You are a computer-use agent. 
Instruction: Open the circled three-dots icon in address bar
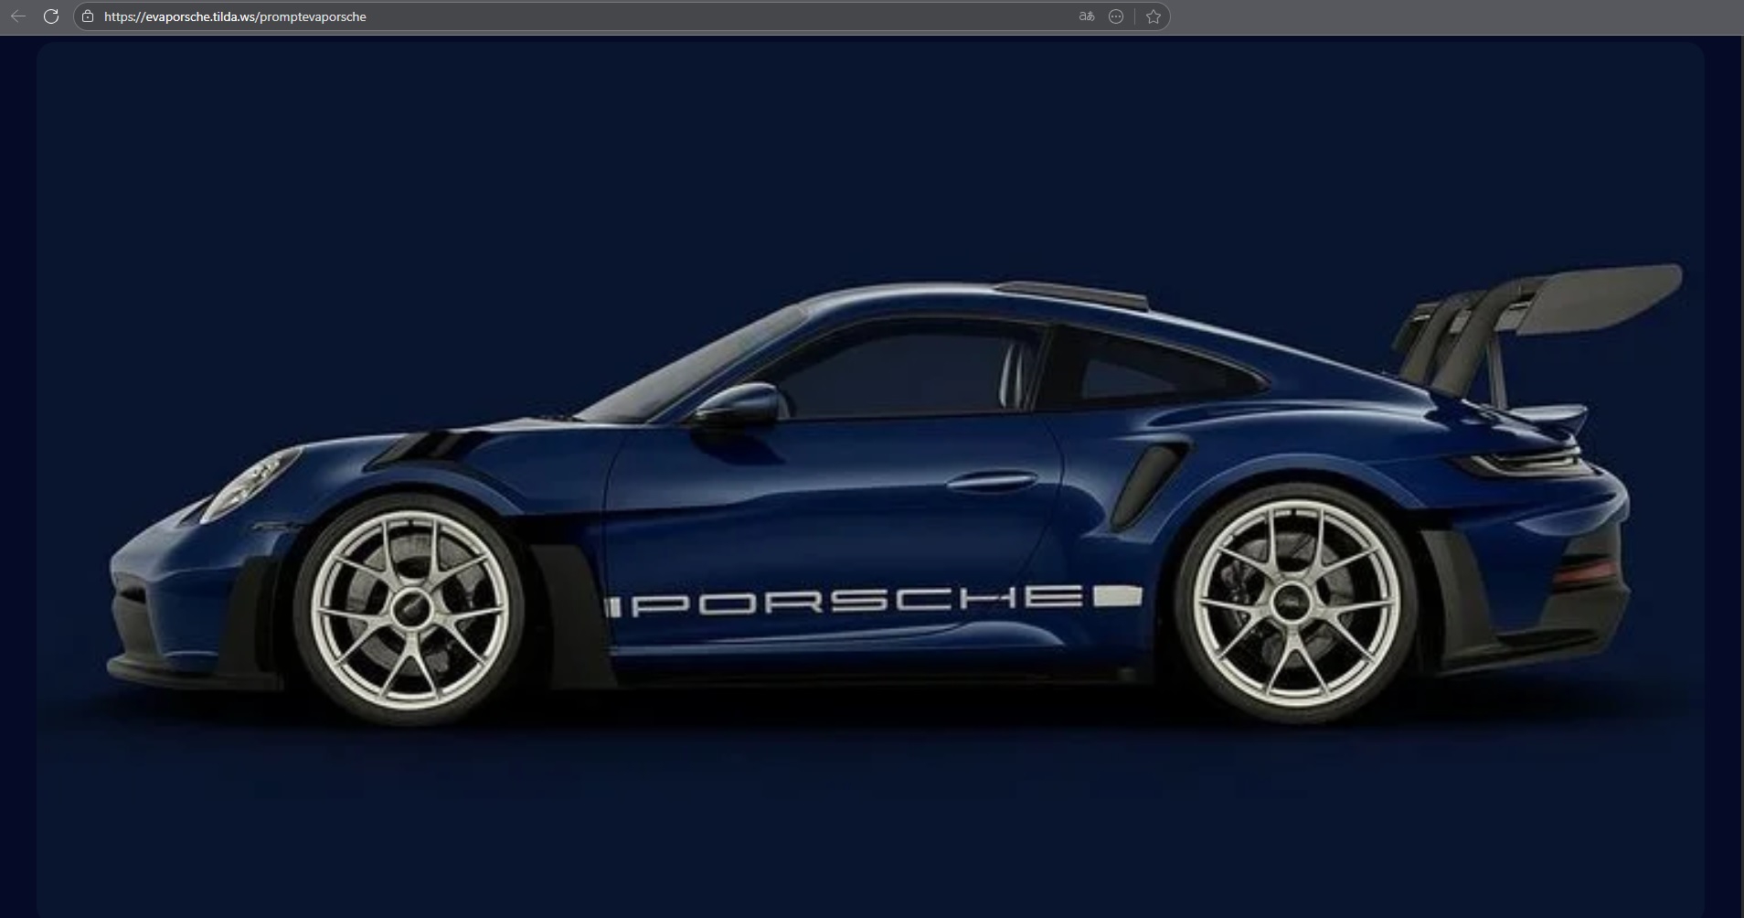[1116, 16]
